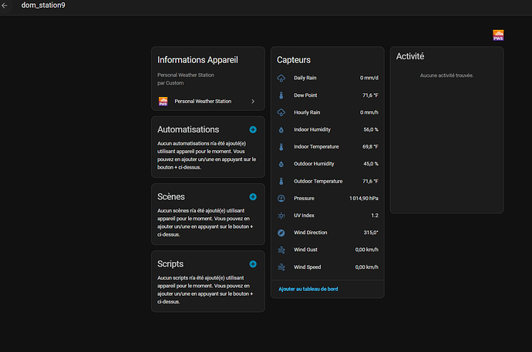This screenshot has width=532, height=352.
Task: Click the Wind Gust icon
Action: 281,250
